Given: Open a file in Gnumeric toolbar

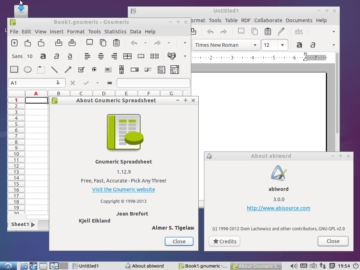Looking at the screenshot, I should [28, 43].
